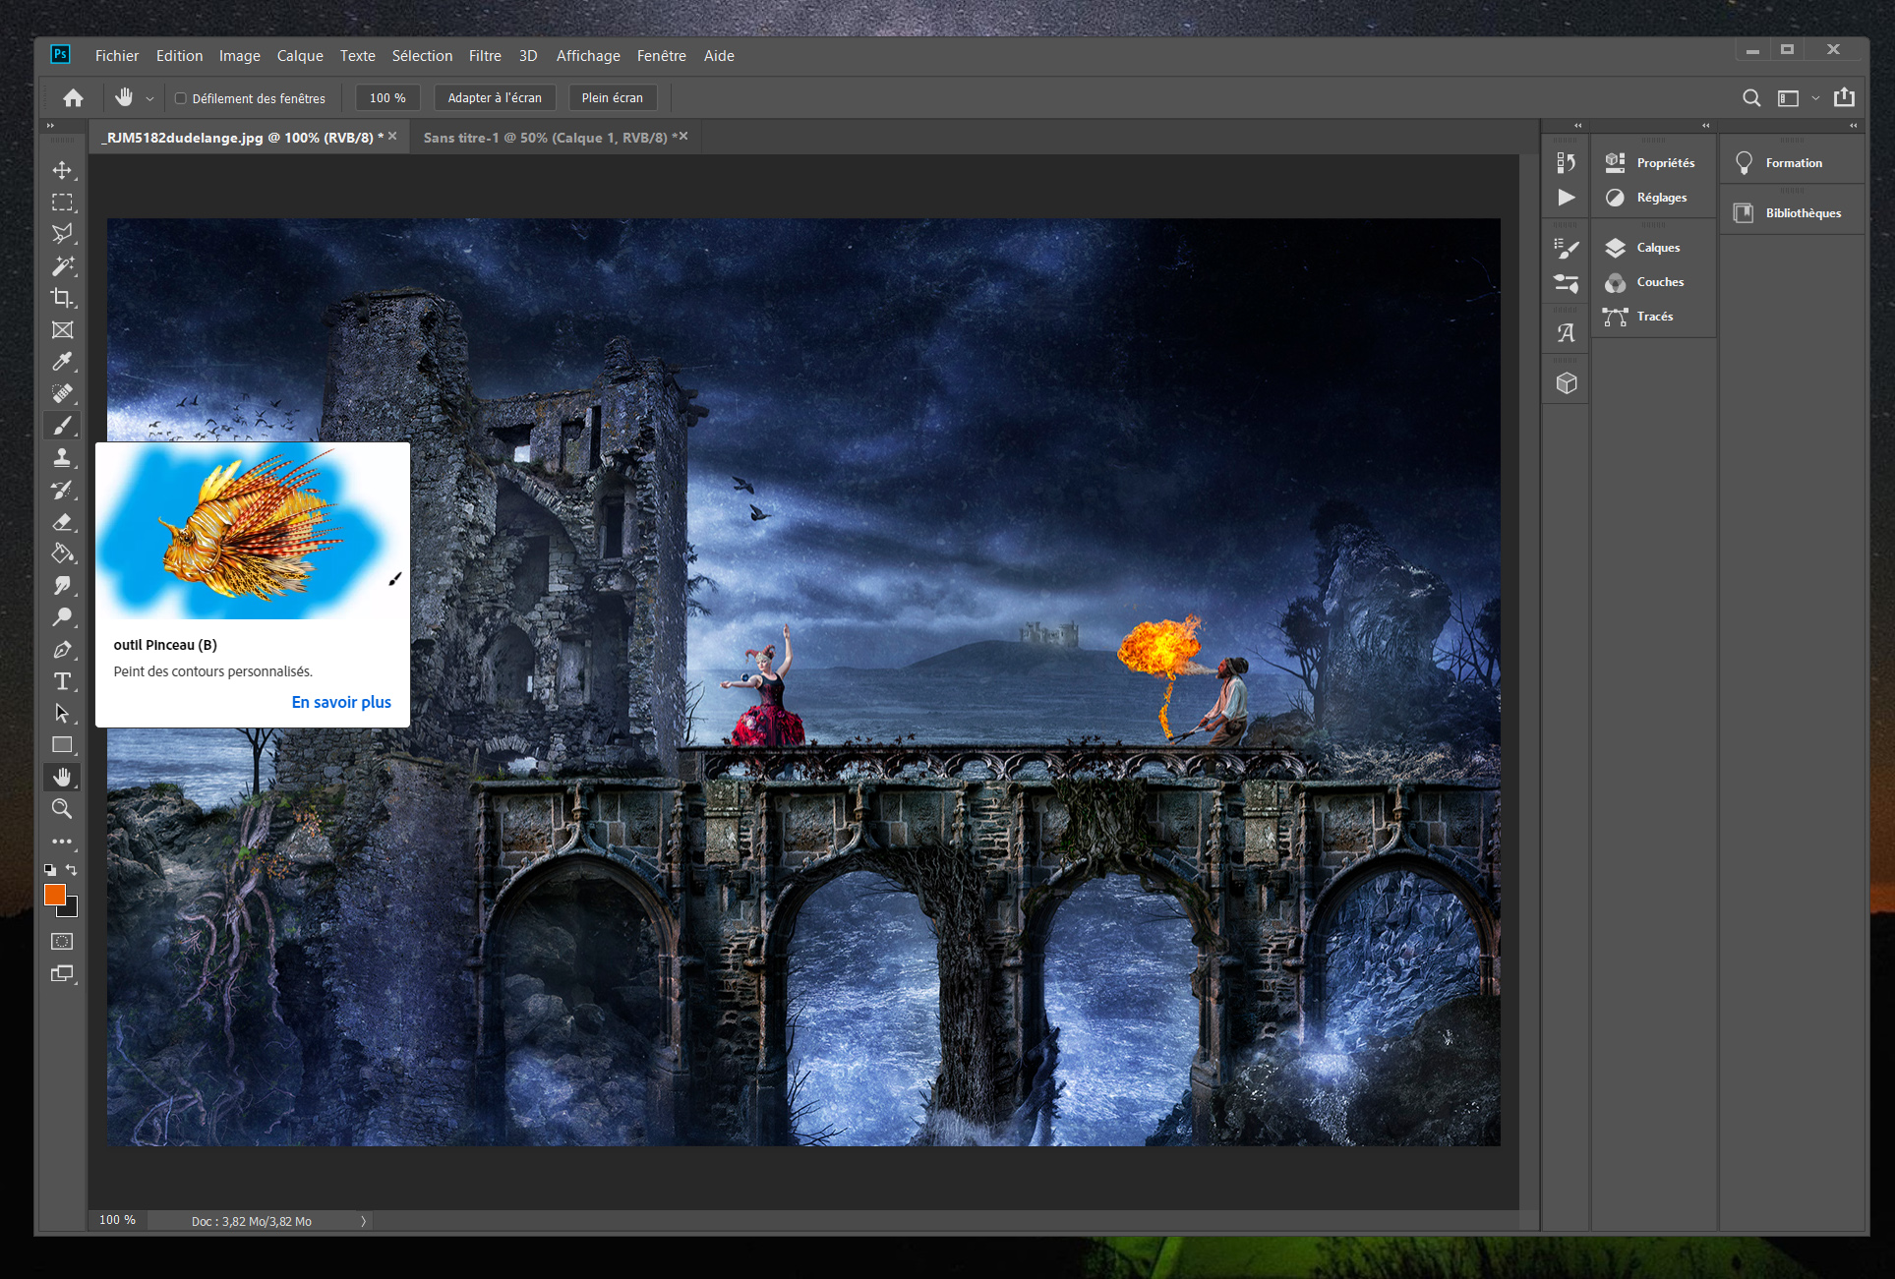Switch to Sans titre-1 document tab
Image resolution: width=1895 pixels, height=1279 pixels.
click(x=545, y=138)
